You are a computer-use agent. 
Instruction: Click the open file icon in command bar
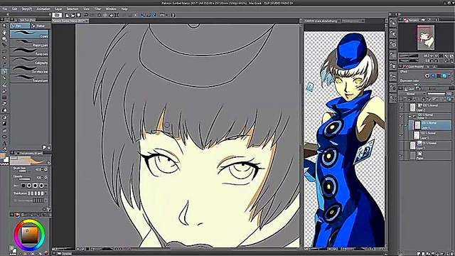tap(73, 15)
